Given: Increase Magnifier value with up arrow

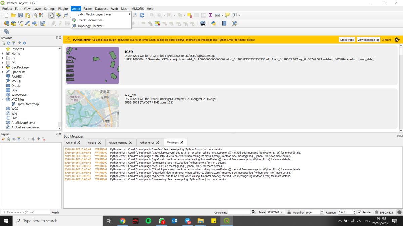Looking at the screenshot, I should click(x=322, y=211).
